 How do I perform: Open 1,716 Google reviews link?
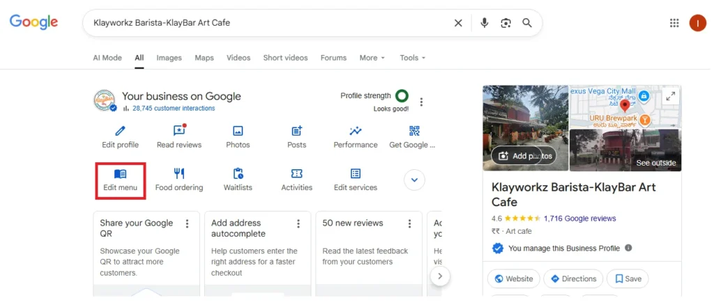click(x=579, y=219)
